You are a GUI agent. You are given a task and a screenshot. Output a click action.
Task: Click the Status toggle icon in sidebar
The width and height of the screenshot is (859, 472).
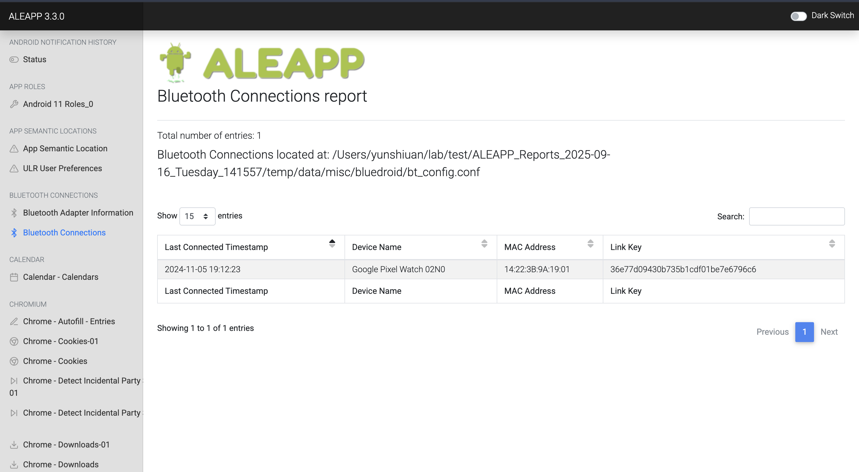[14, 60]
